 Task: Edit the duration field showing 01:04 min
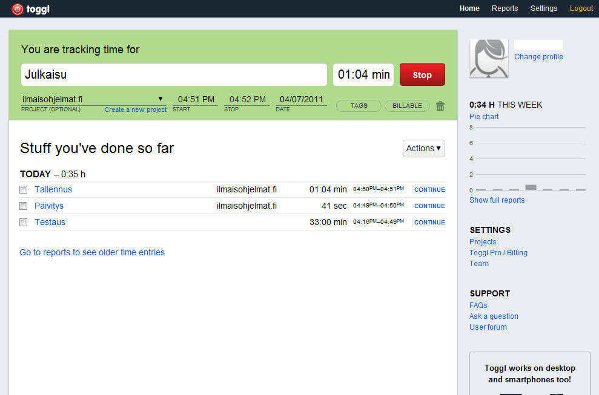click(x=363, y=74)
